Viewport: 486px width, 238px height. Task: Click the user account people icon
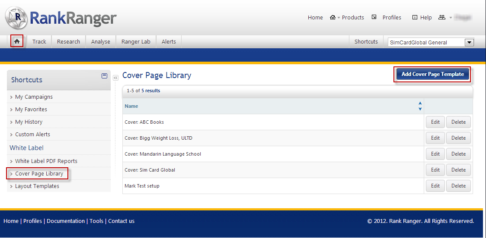coord(441,18)
